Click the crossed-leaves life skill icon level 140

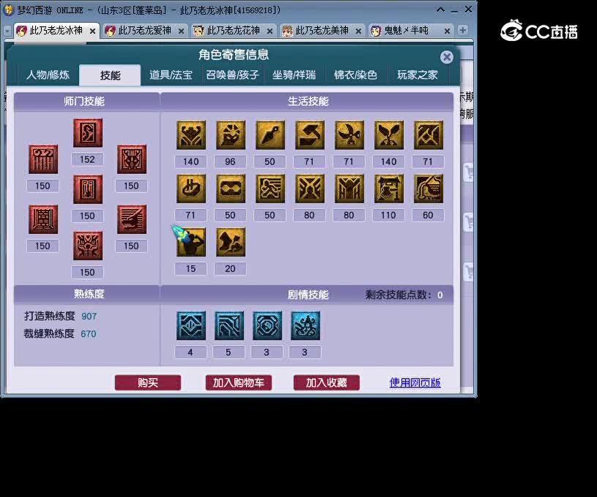point(388,135)
